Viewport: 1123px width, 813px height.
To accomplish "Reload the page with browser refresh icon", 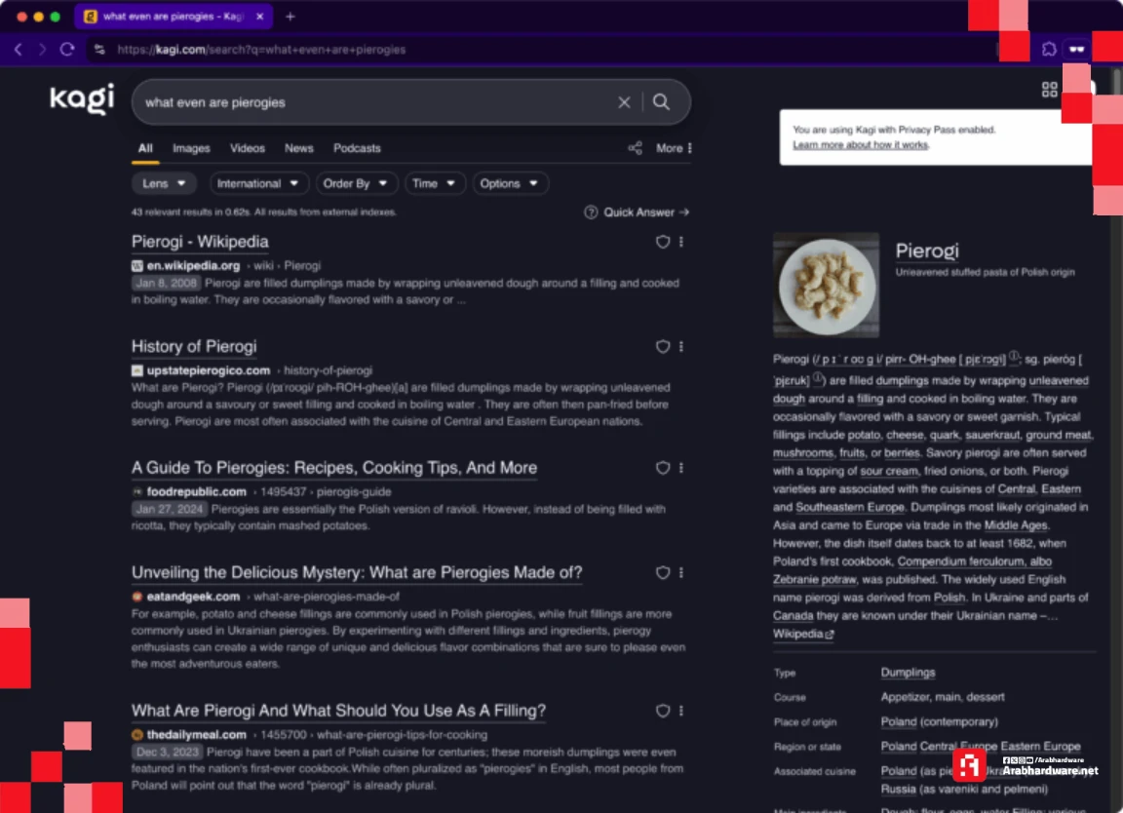I will [67, 49].
